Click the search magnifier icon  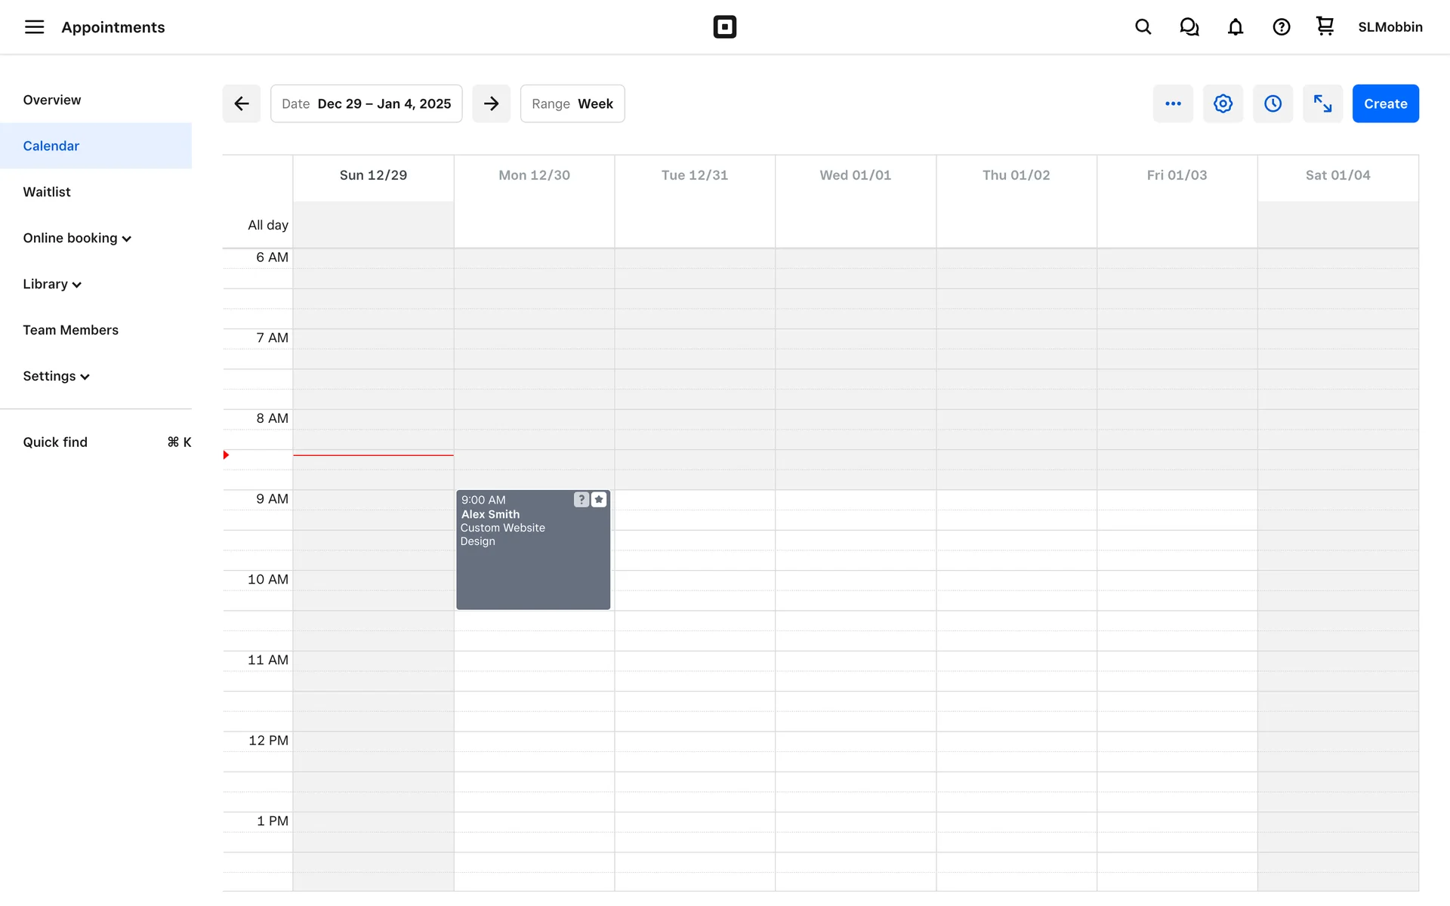click(x=1143, y=27)
